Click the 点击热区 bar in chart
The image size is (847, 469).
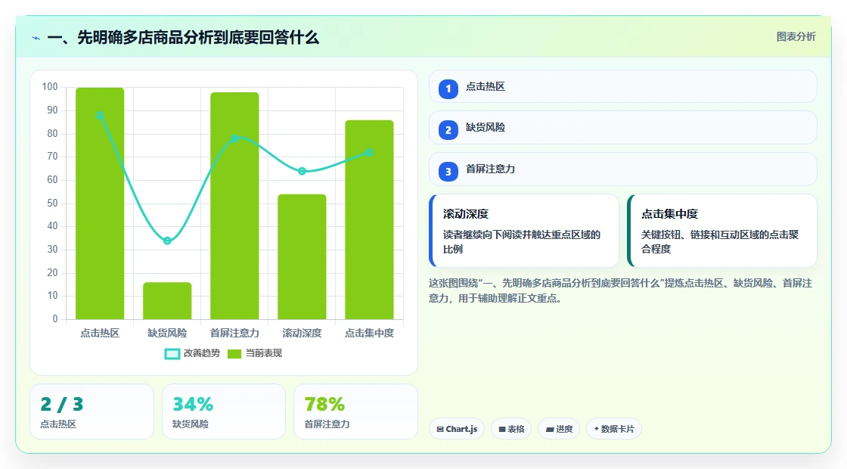[x=100, y=203]
